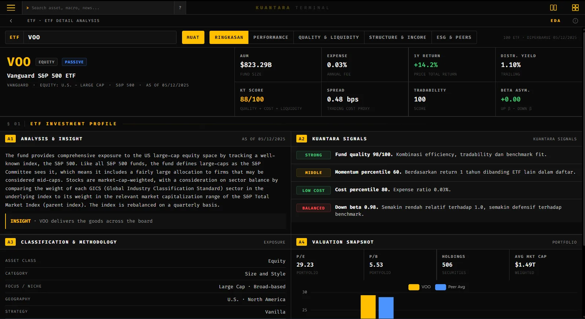Click the search help question mark

click(180, 8)
